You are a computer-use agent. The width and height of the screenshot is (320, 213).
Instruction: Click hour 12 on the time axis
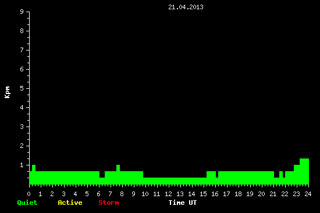168,194
